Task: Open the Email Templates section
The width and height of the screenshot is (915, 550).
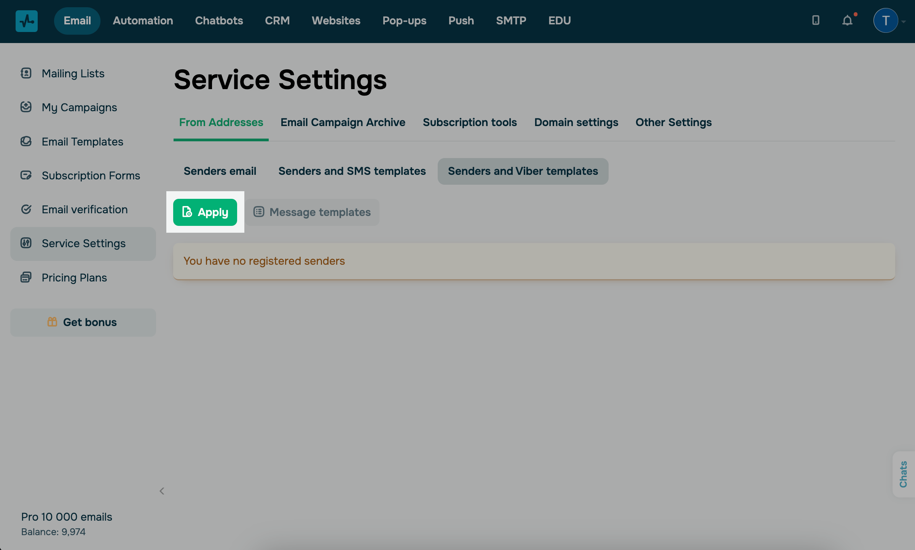Action: pyautogui.click(x=82, y=141)
